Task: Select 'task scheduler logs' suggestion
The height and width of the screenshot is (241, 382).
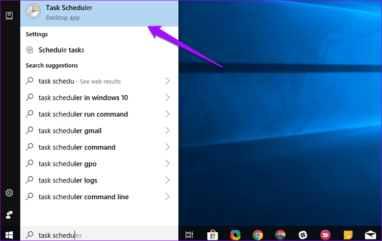Action: 99,180
